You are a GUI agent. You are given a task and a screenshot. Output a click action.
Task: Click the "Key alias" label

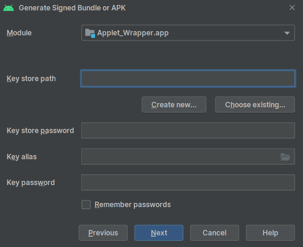[22, 157]
